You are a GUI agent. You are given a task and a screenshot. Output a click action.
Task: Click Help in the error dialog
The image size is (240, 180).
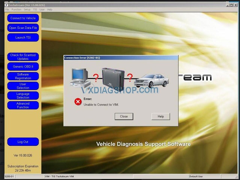(x=161, y=116)
